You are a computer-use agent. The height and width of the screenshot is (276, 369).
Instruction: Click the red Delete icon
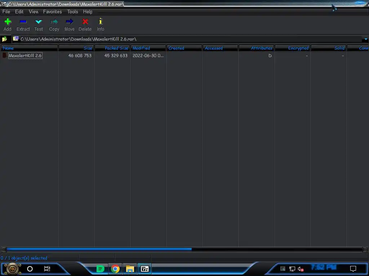click(x=85, y=24)
